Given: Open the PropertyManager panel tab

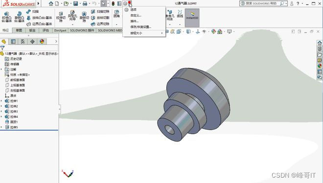Looking at the screenshot, I should (x=13, y=42).
